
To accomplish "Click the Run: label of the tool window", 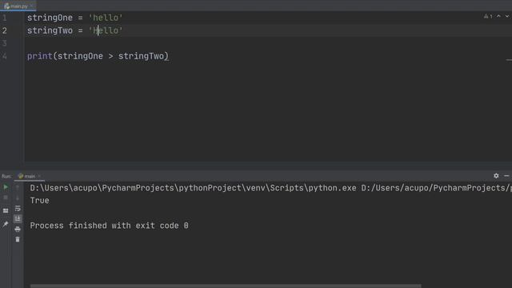I will [x=6, y=176].
